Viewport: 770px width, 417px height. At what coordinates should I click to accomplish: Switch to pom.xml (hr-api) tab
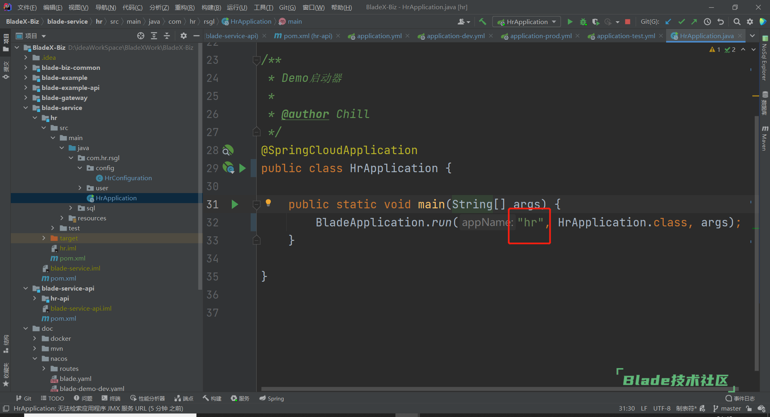click(308, 36)
